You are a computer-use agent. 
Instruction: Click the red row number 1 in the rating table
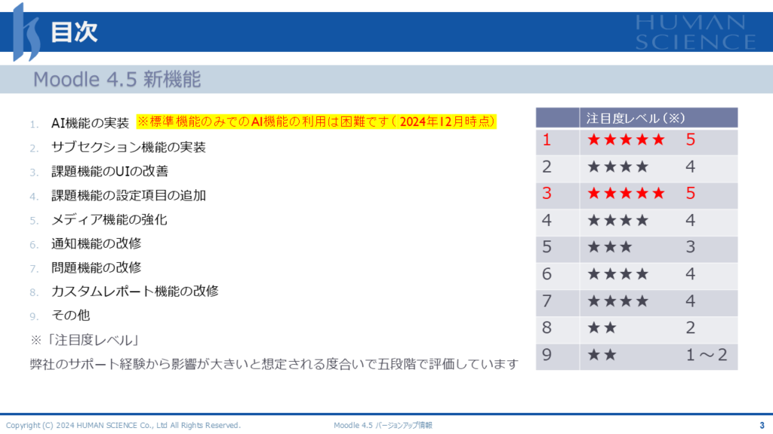547,139
